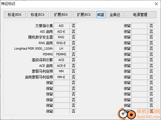Click the 特征标记 window title
161x120 pixels.
(8, 4)
